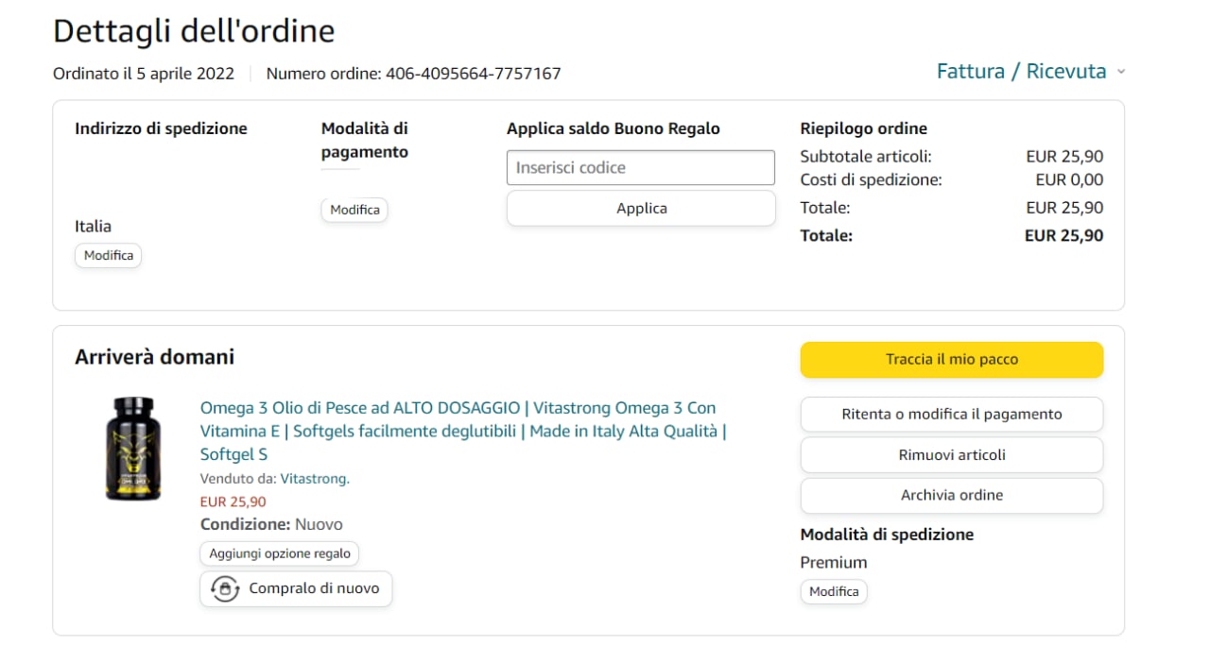
Task: Click the red EUR 25,90 item price
Action: (233, 501)
